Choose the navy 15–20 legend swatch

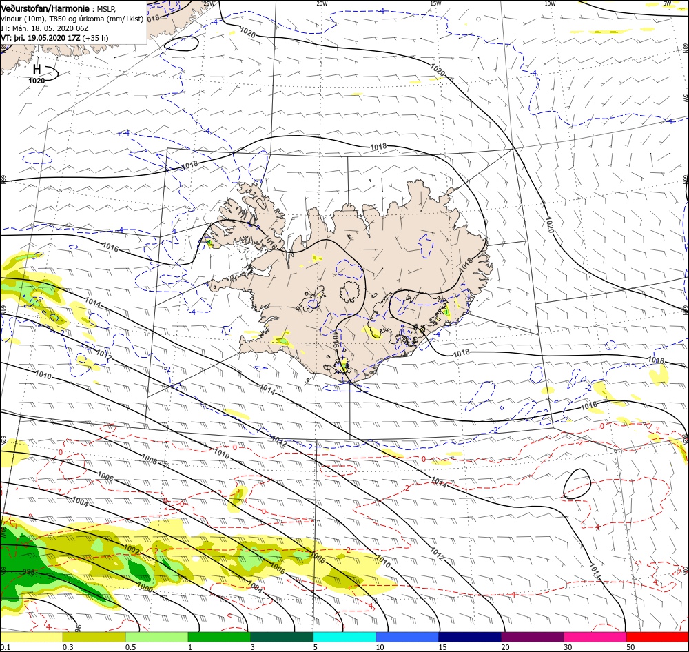click(x=470, y=637)
